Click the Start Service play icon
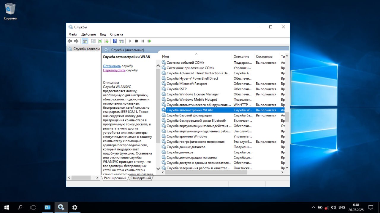The height and width of the screenshot is (213, 380). click(130, 41)
